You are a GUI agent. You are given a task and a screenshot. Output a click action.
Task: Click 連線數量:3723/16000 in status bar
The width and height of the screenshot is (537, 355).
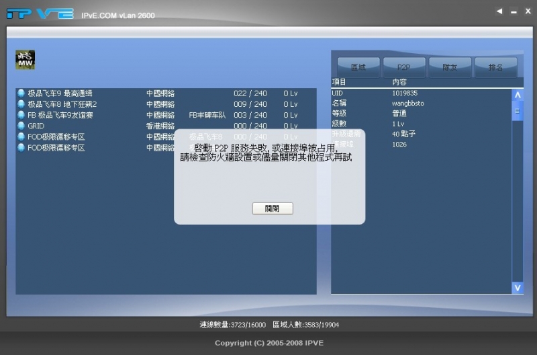233,325
